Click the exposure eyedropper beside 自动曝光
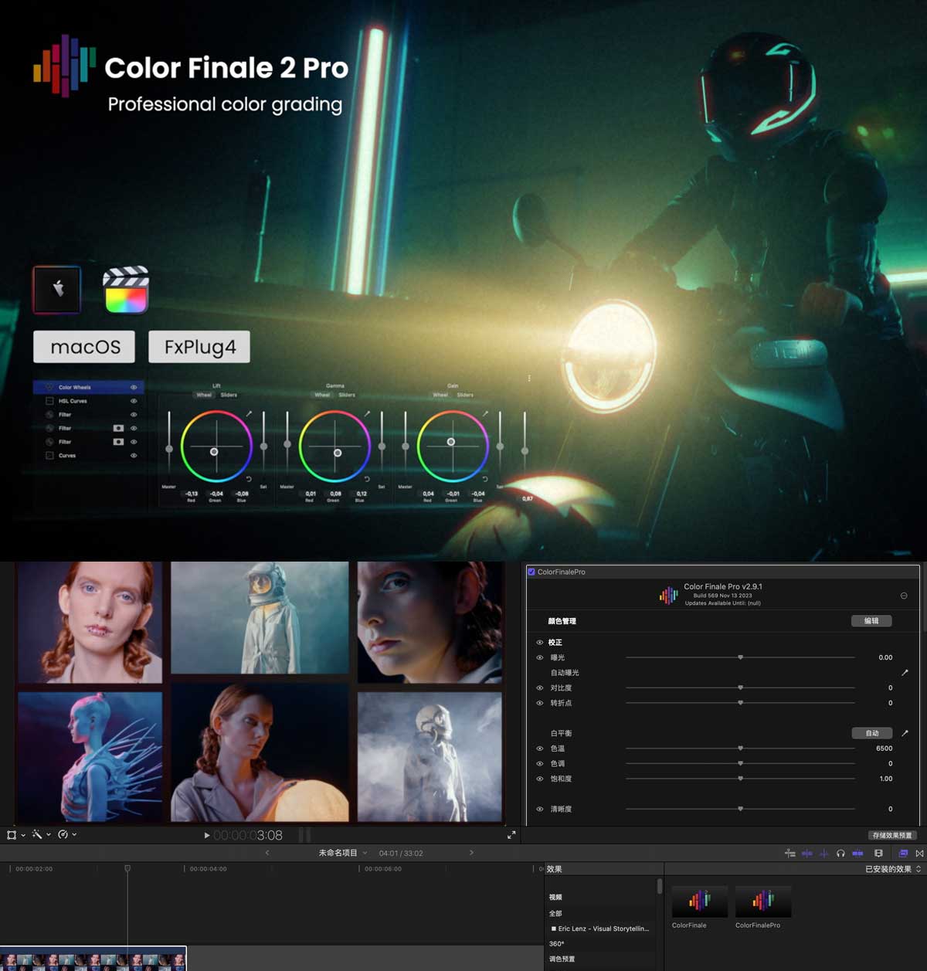 point(905,673)
